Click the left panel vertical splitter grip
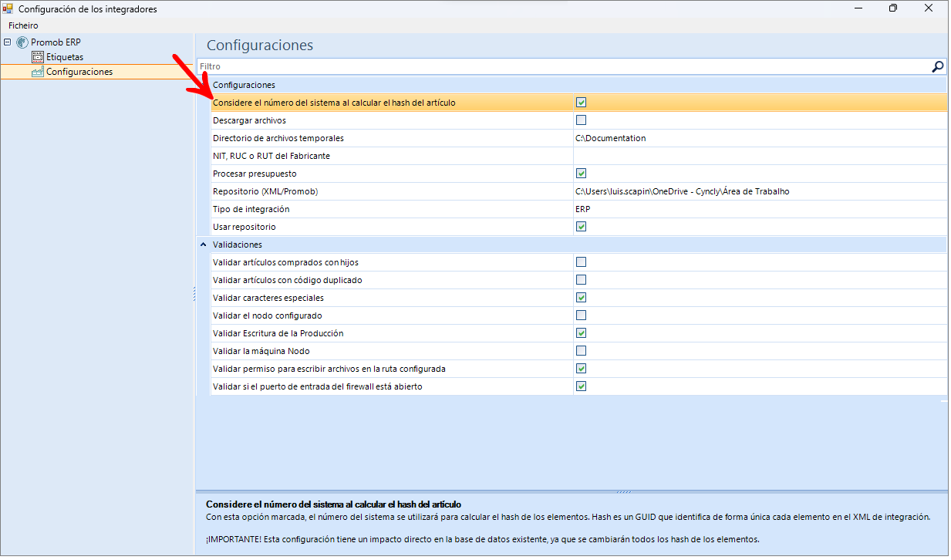This screenshot has height=560, width=951. pos(194,295)
